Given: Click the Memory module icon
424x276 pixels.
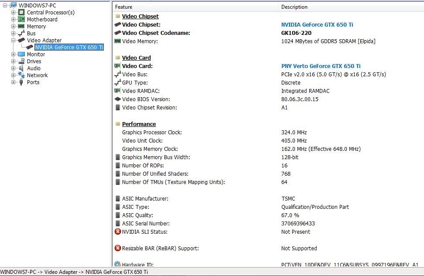Looking at the screenshot, I should (21, 26).
